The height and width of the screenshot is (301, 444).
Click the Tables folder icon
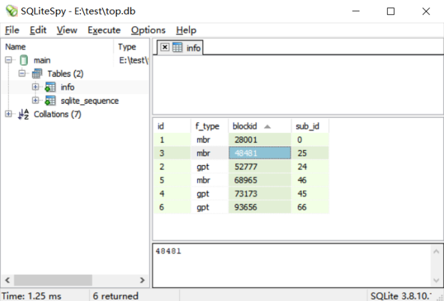[37, 73]
